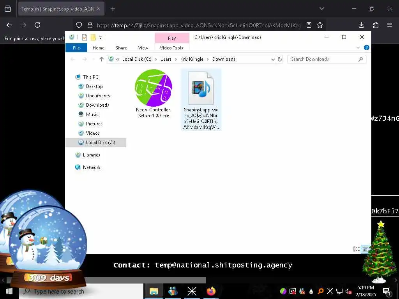Open File Explorer from the taskbar

(x=154, y=291)
